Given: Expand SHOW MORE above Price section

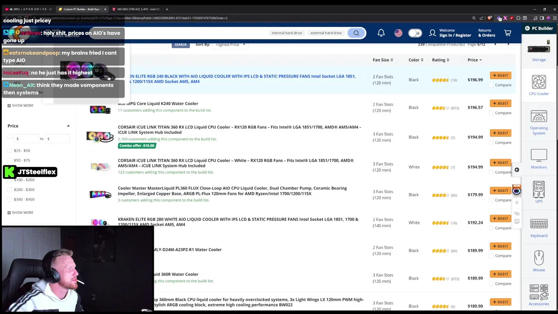Looking at the screenshot, I should [x=20, y=106].
